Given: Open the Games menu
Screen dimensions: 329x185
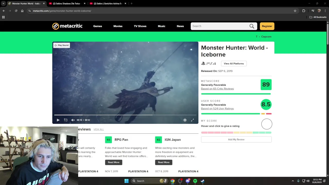Looking at the screenshot, I should (x=97, y=26).
